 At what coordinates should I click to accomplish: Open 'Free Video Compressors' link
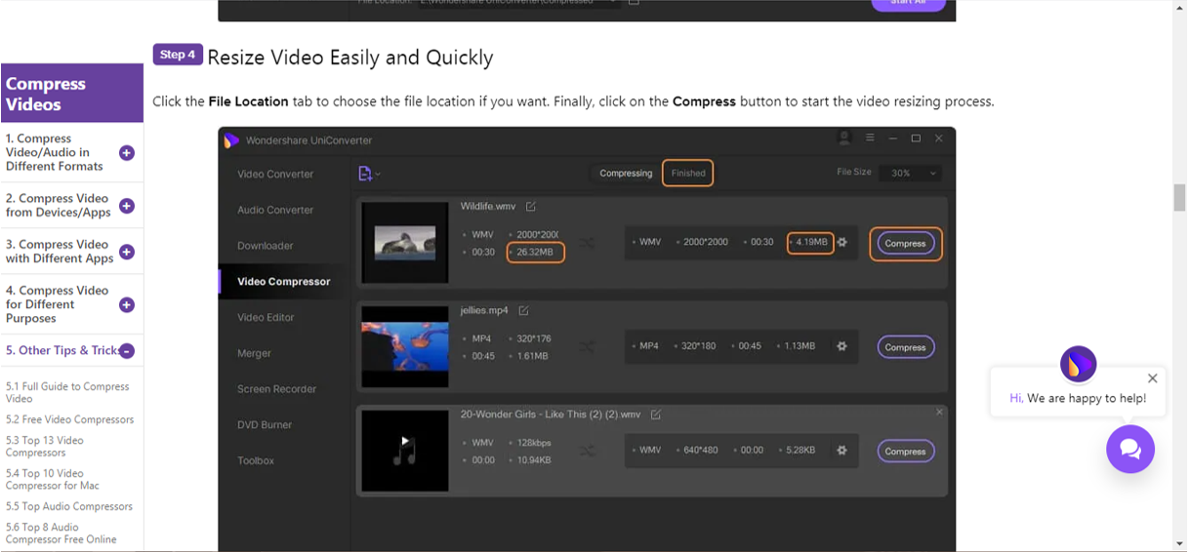69,419
